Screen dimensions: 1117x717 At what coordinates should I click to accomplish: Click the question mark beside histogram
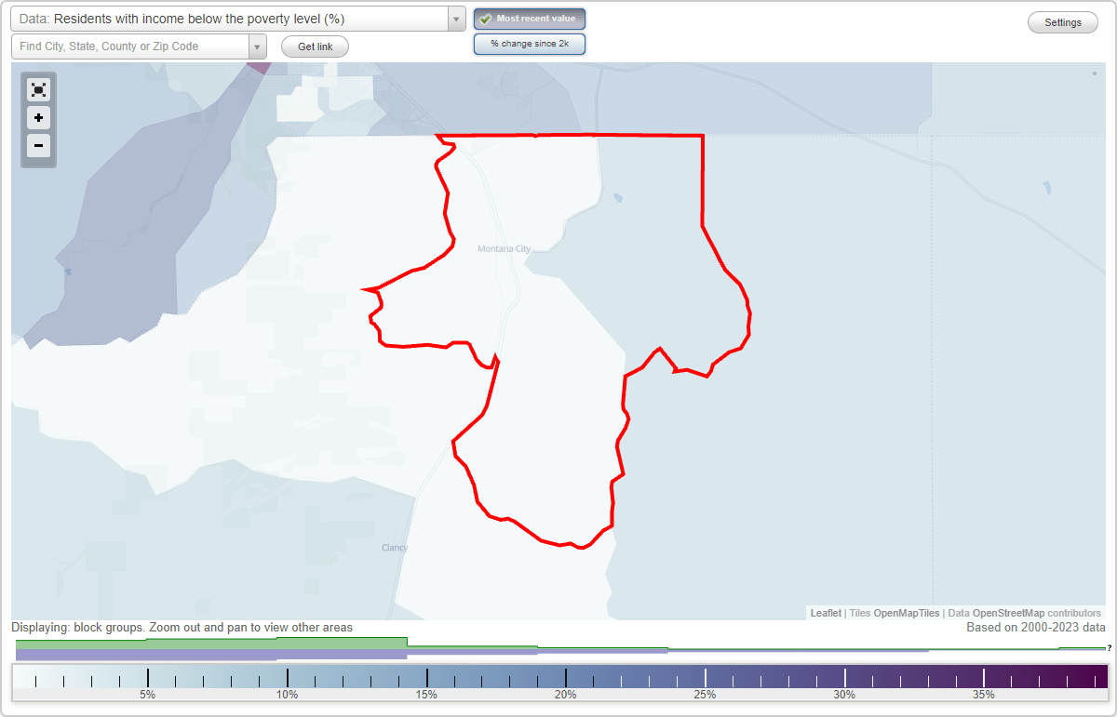[x=1110, y=648]
